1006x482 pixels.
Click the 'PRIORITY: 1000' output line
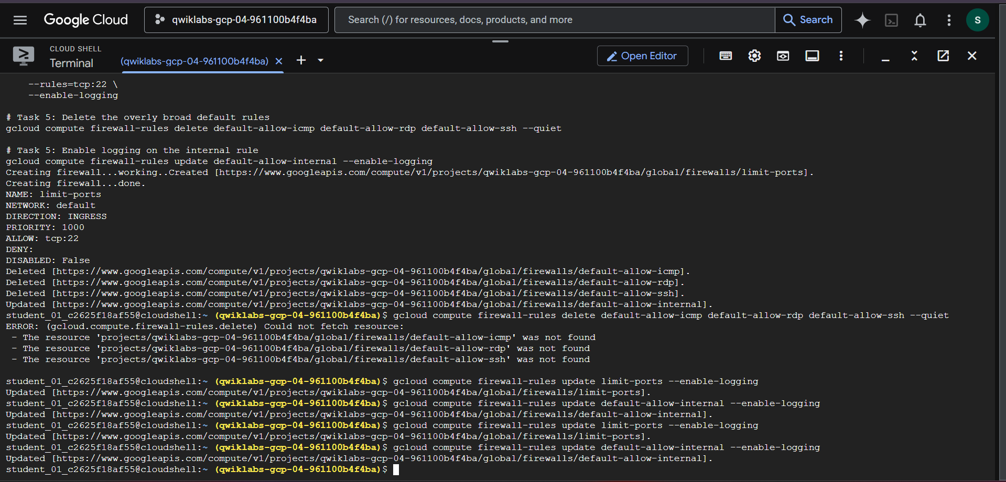pyautogui.click(x=45, y=227)
